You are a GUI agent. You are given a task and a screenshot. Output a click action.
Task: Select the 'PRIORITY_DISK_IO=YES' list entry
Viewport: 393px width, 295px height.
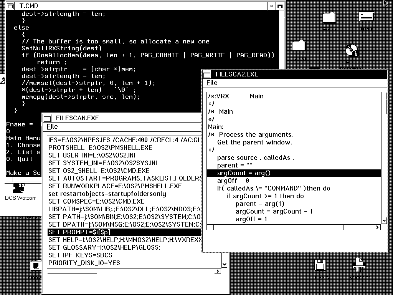(x=84, y=263)
